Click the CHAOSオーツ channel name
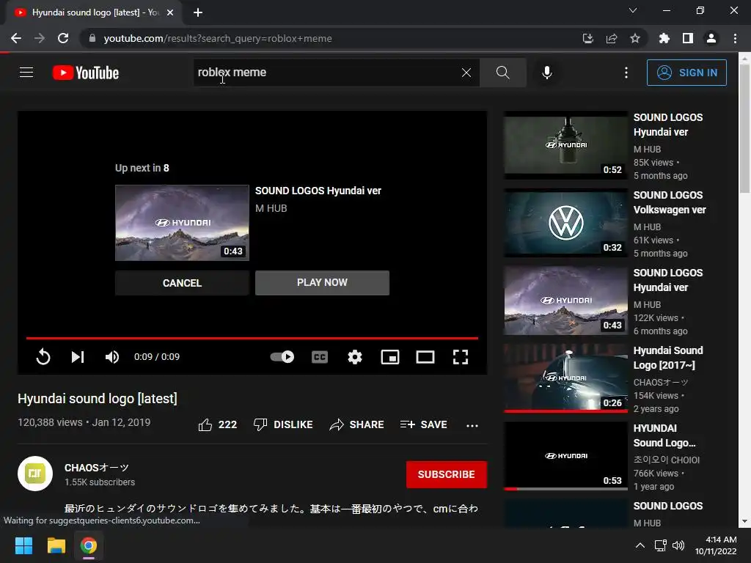751x563 pixels. pyautogui.click(x=97, y=468)
